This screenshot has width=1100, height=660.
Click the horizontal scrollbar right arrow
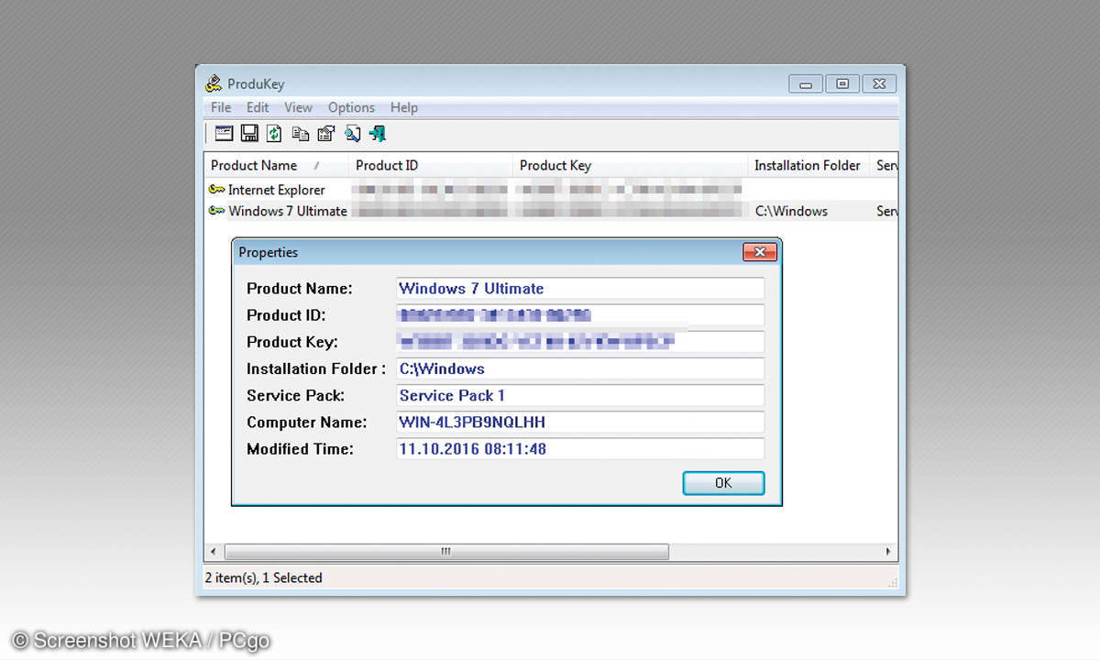click(x=888, y=552)
